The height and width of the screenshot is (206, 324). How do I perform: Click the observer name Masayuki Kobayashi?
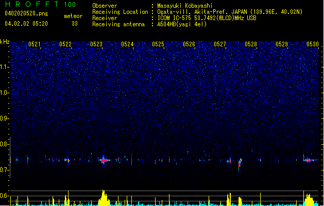[x=185, y=6]
